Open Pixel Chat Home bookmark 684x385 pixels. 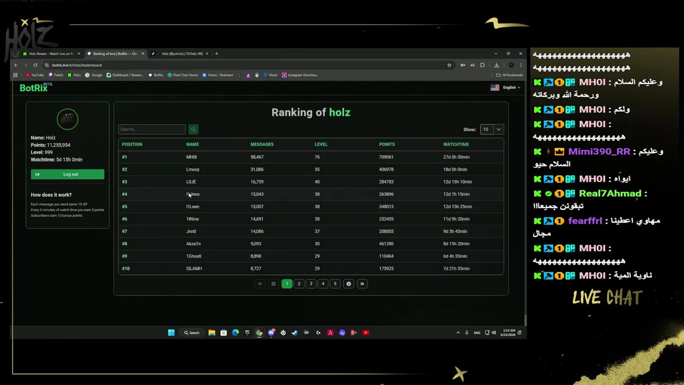[182, 75]
